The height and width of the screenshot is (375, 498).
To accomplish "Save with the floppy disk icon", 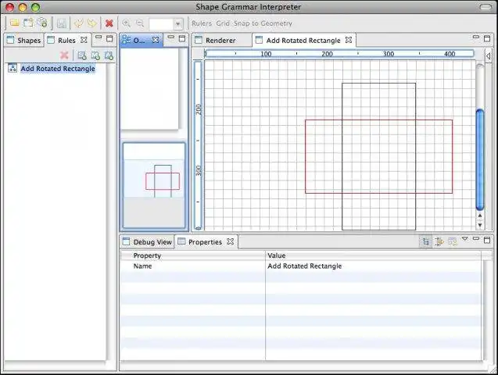I will pyautogui.click(x=61, y=23).
